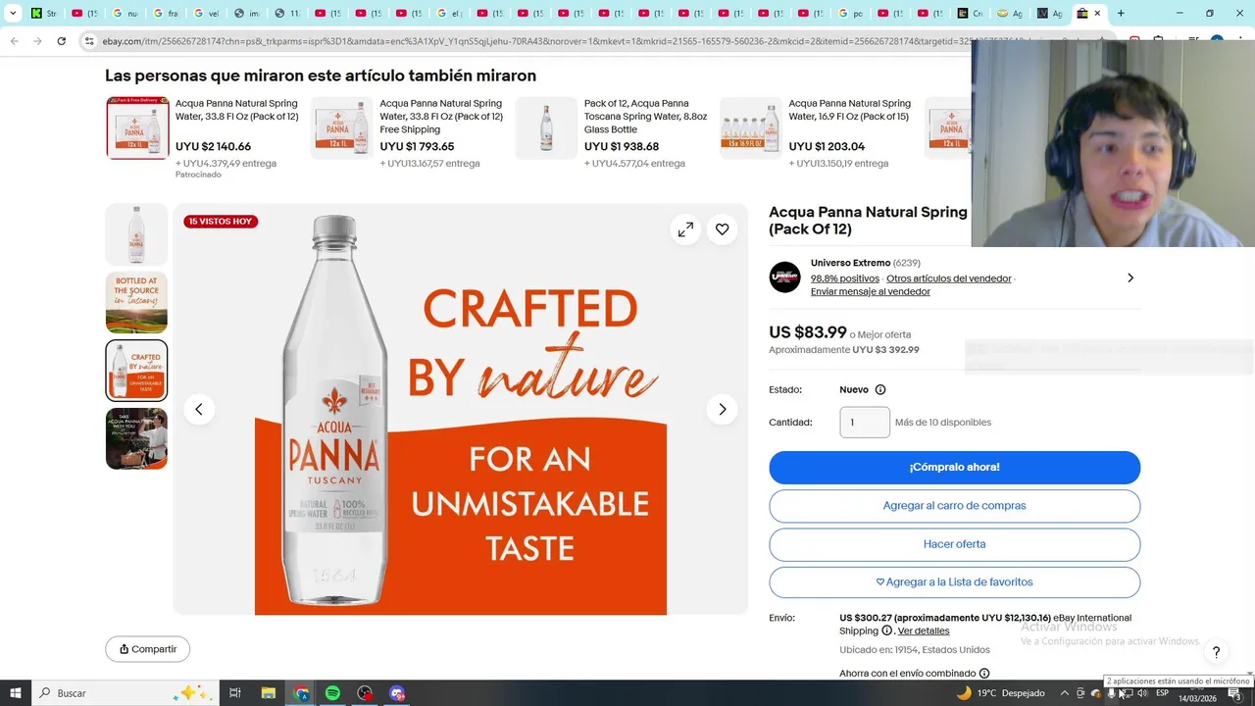Open Acqua Panna Pack of 15 listing
The image size is (1255, 706).
pos(849,110)
